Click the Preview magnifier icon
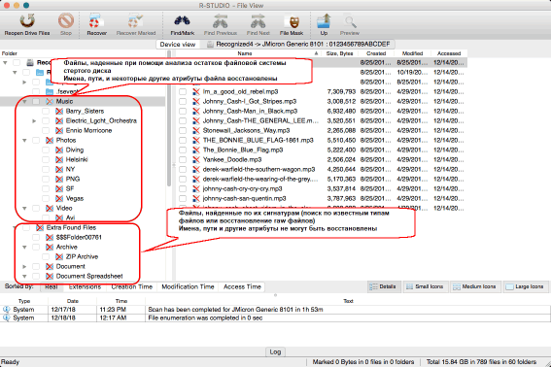 coord(350,21)
